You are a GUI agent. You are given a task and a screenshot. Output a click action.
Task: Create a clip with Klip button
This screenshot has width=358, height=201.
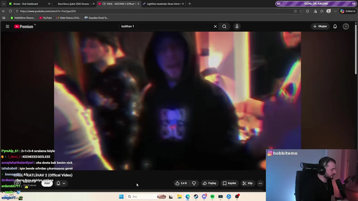248,183
